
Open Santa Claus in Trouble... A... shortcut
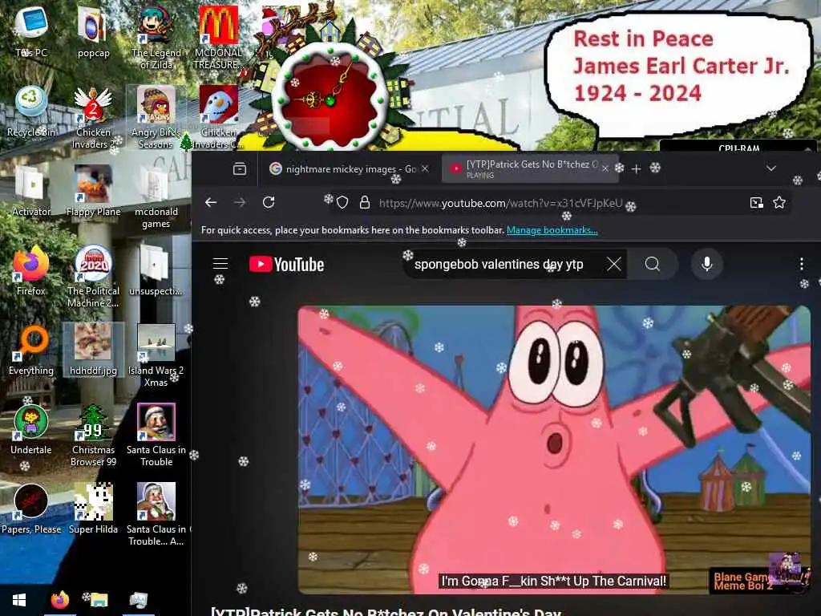156,515
